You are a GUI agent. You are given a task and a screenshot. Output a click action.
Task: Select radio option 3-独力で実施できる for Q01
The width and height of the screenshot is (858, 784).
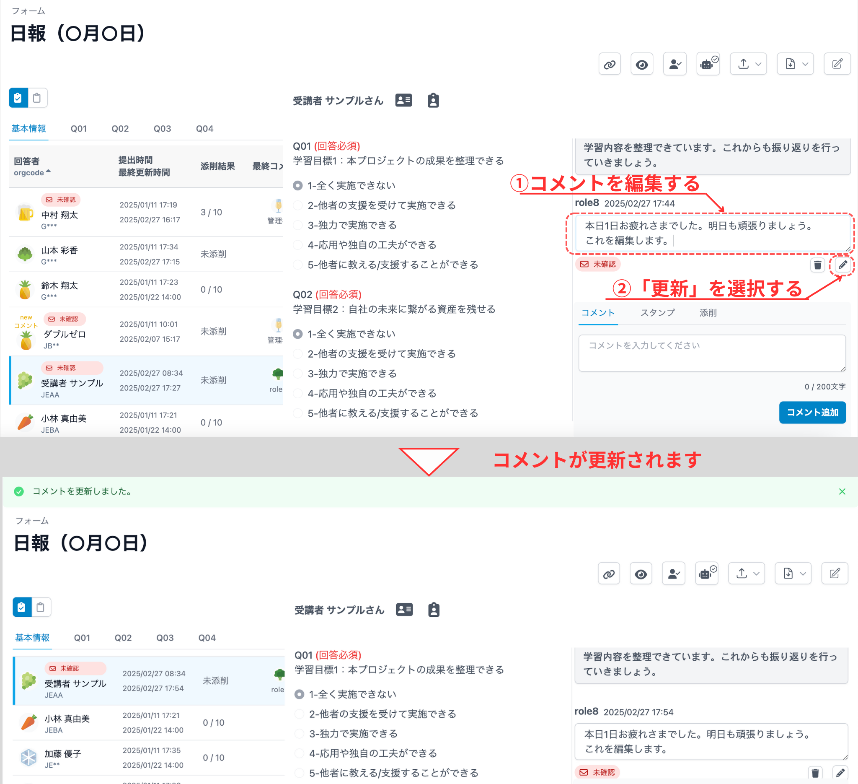[297, 225]
